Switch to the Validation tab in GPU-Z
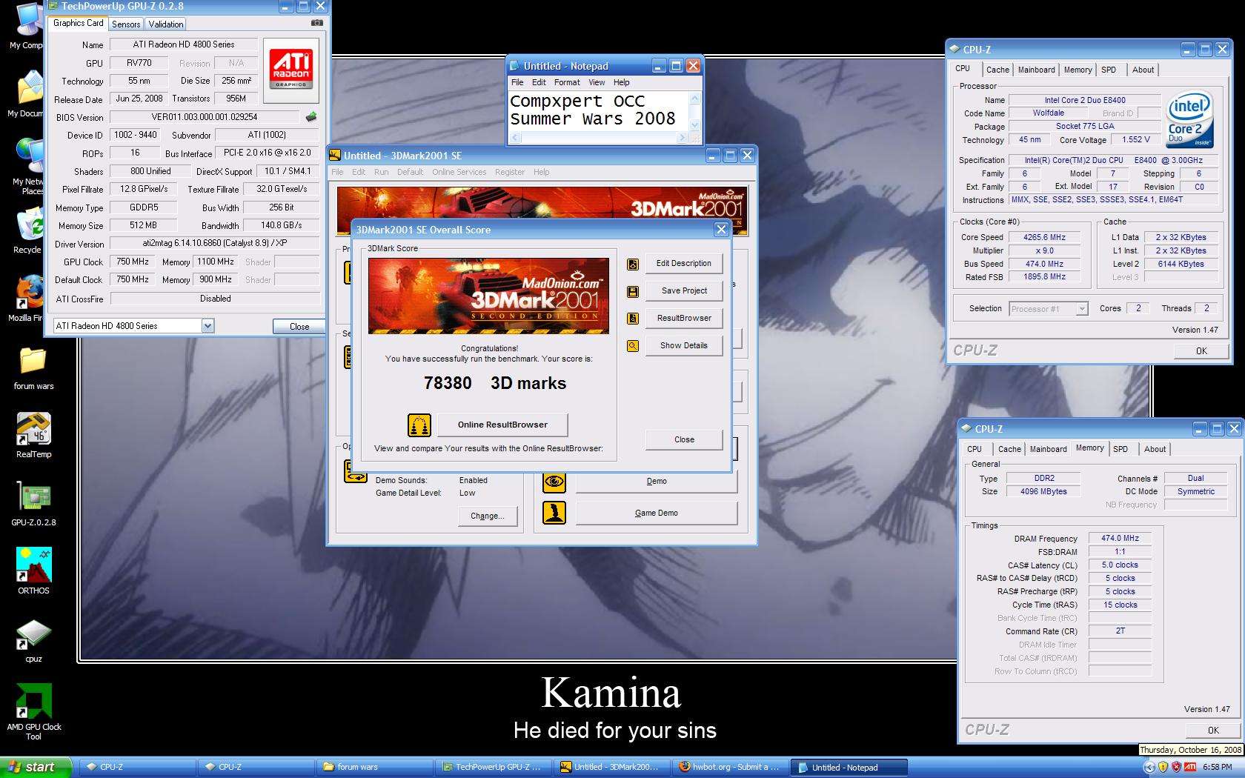 tap(166, 24)
